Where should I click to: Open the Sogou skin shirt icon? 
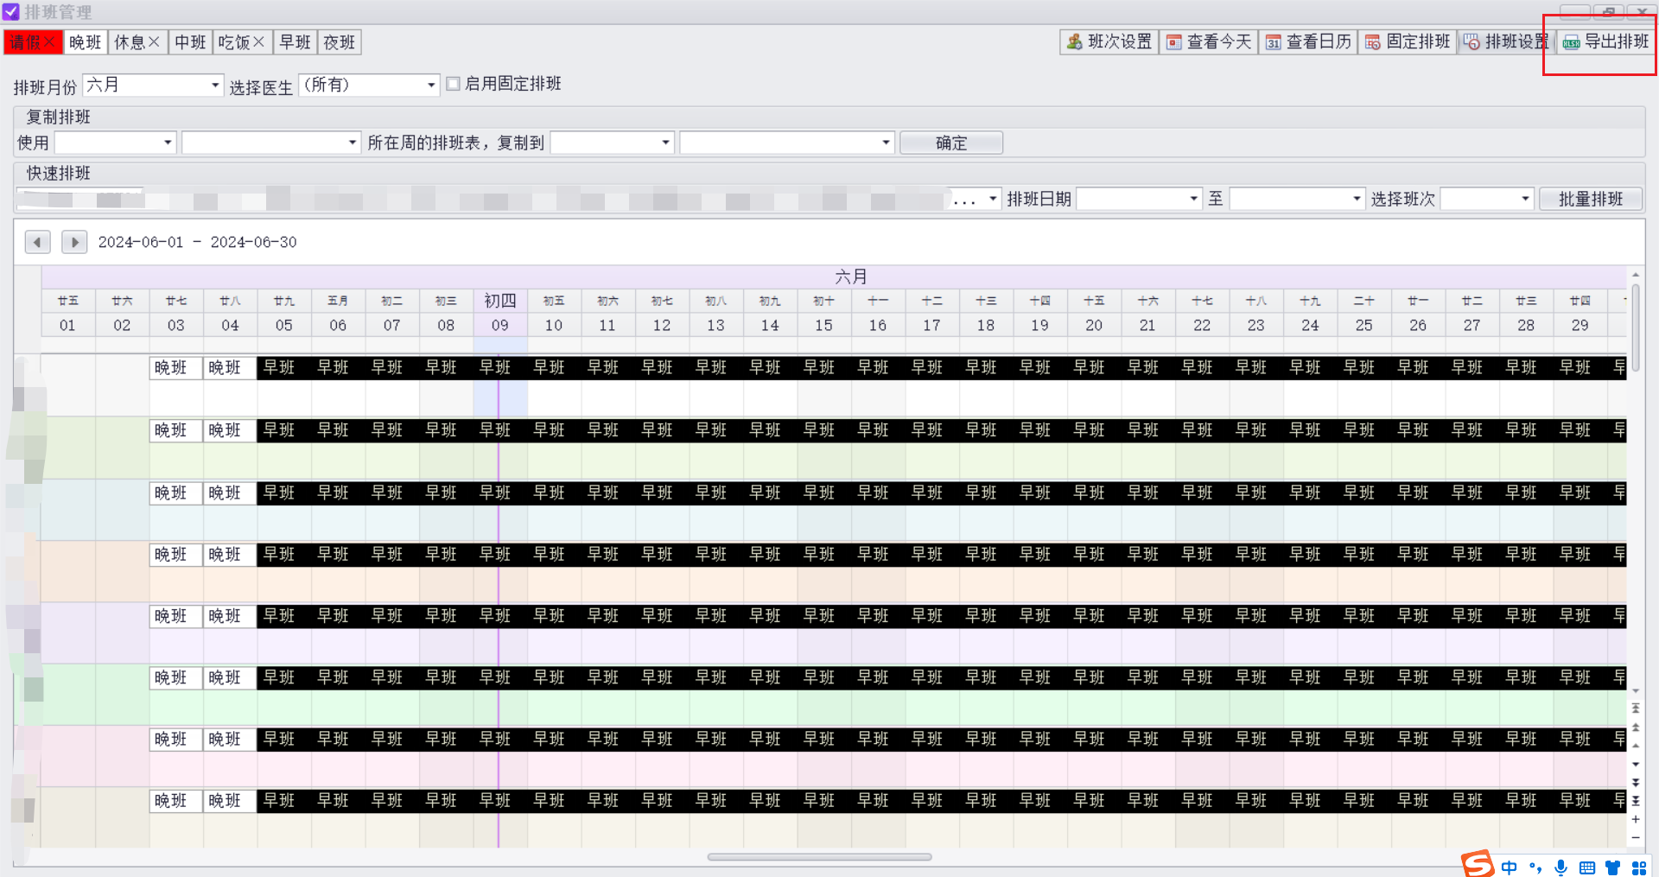[1613, 867]
